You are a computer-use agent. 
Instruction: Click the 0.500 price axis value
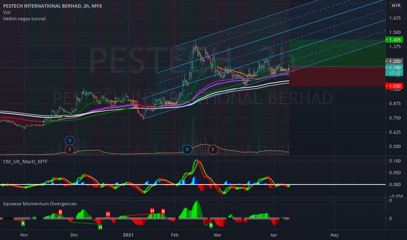(x=395, y=146)
